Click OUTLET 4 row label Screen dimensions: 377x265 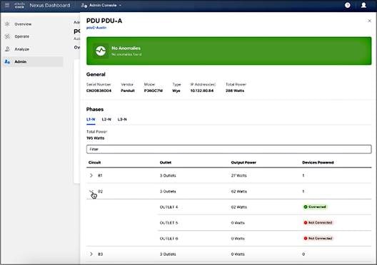point(169,207)
